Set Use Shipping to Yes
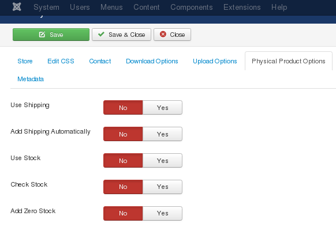 point(162,108)
